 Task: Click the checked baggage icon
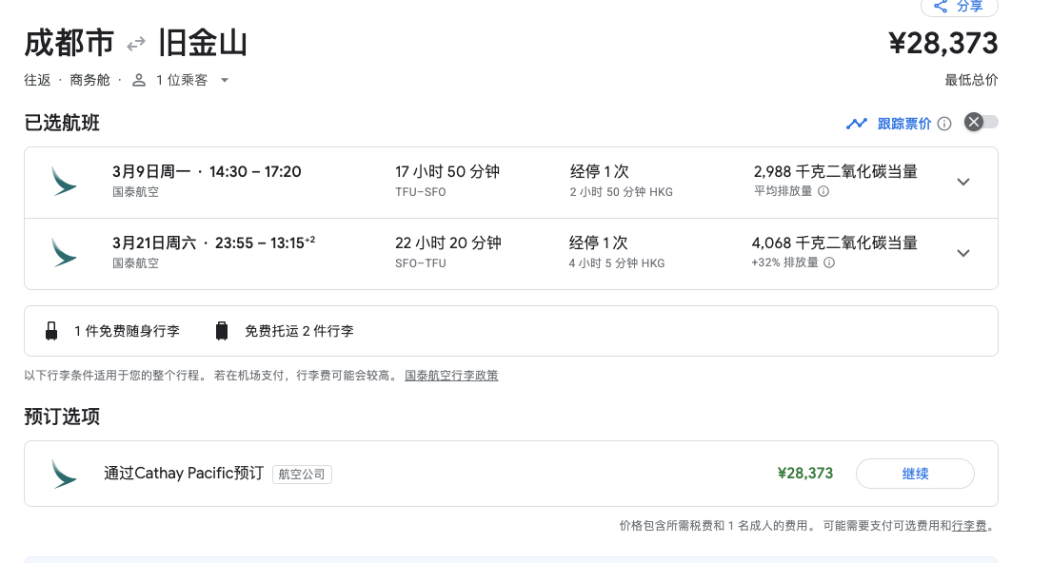click(222, 331)
